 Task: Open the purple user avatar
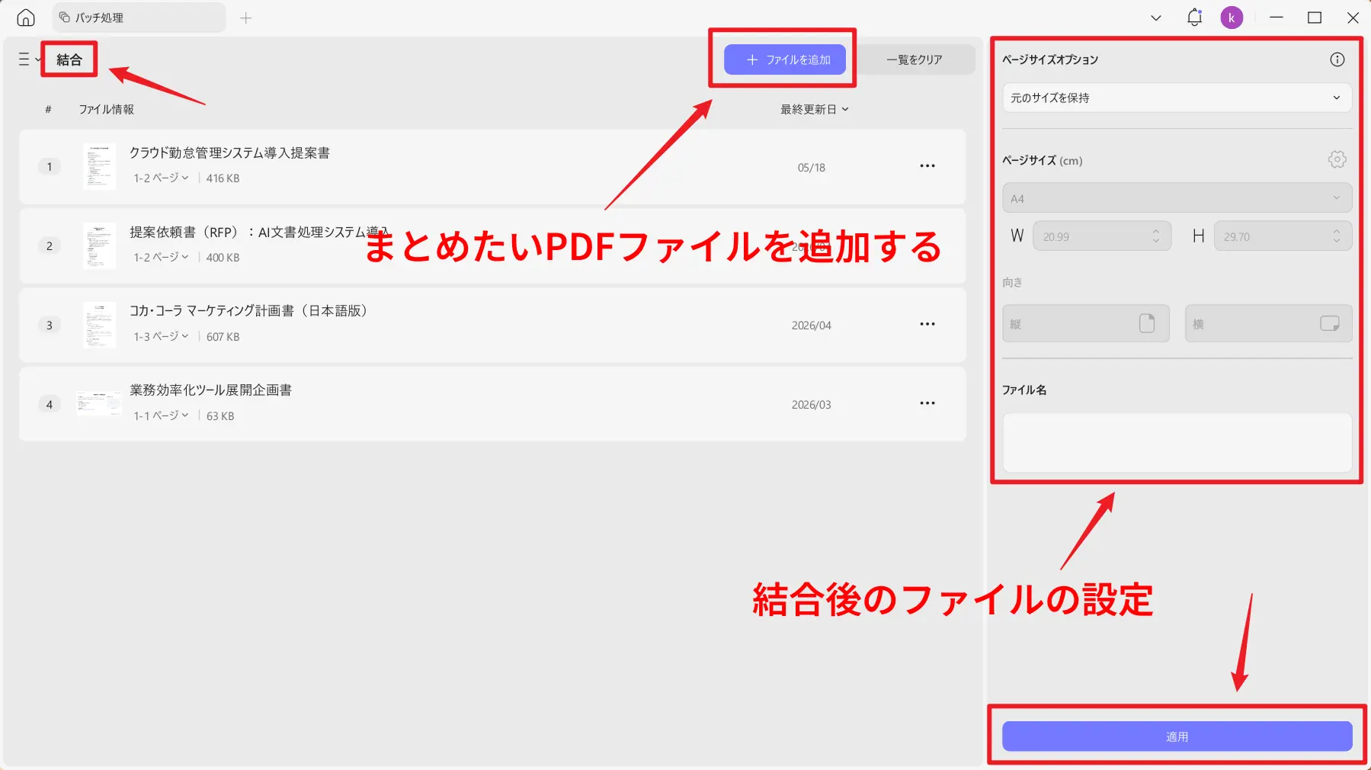point(1232,18)
